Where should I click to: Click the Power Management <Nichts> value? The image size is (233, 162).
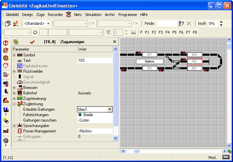pyautogui.click(x=95, y=131)
